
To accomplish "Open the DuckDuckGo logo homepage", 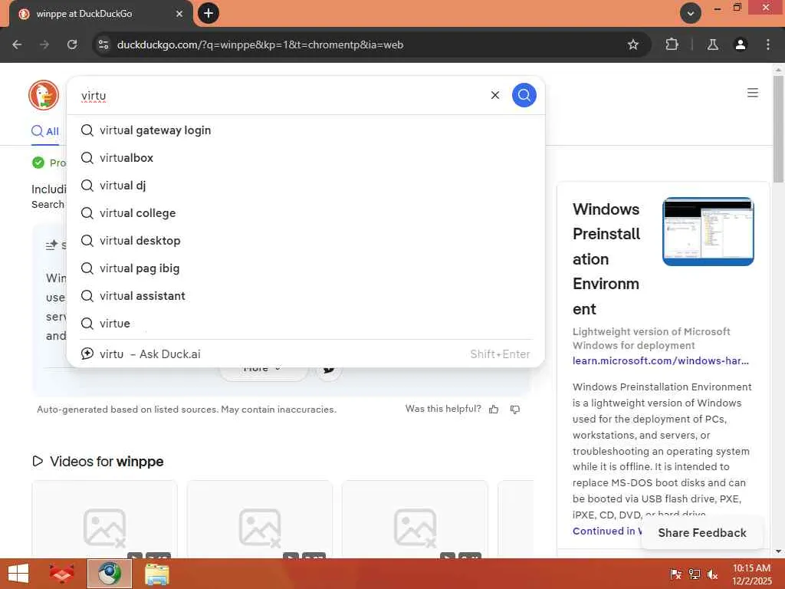I will click(x=44, y=94).
